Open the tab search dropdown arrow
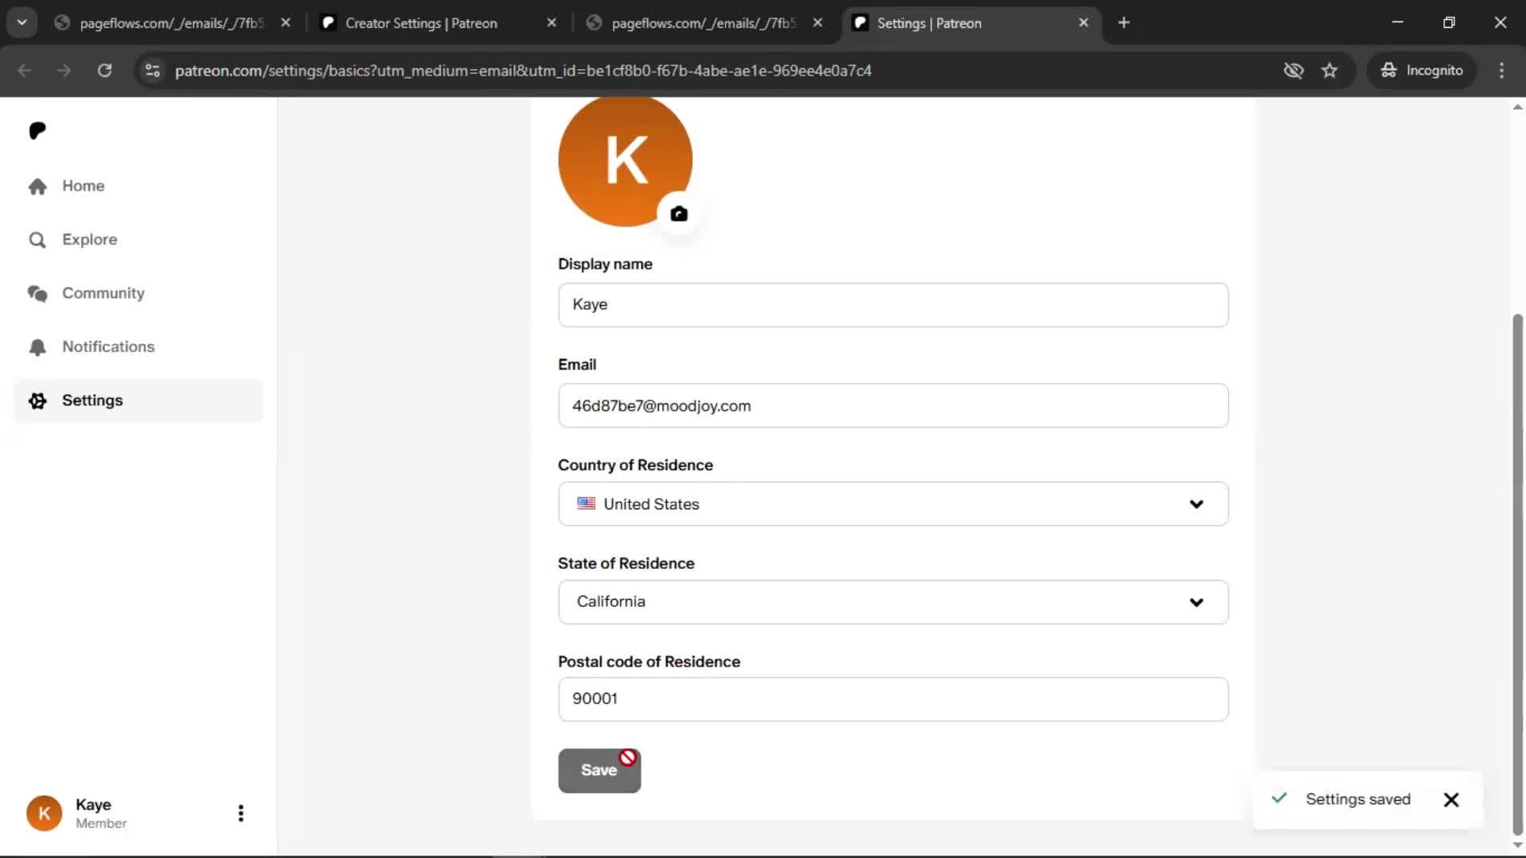 [x=22, y=23]
